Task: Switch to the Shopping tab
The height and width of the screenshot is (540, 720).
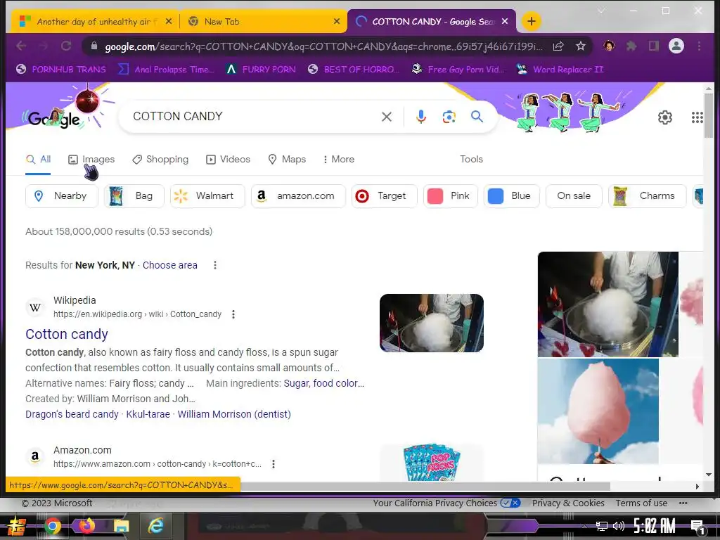Action: (x=160, y=160)
